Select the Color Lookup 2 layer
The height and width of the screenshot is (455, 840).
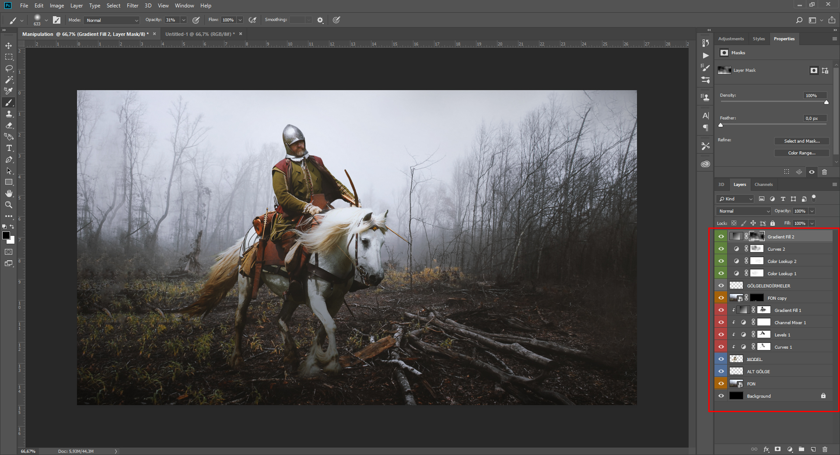(780, 261)
